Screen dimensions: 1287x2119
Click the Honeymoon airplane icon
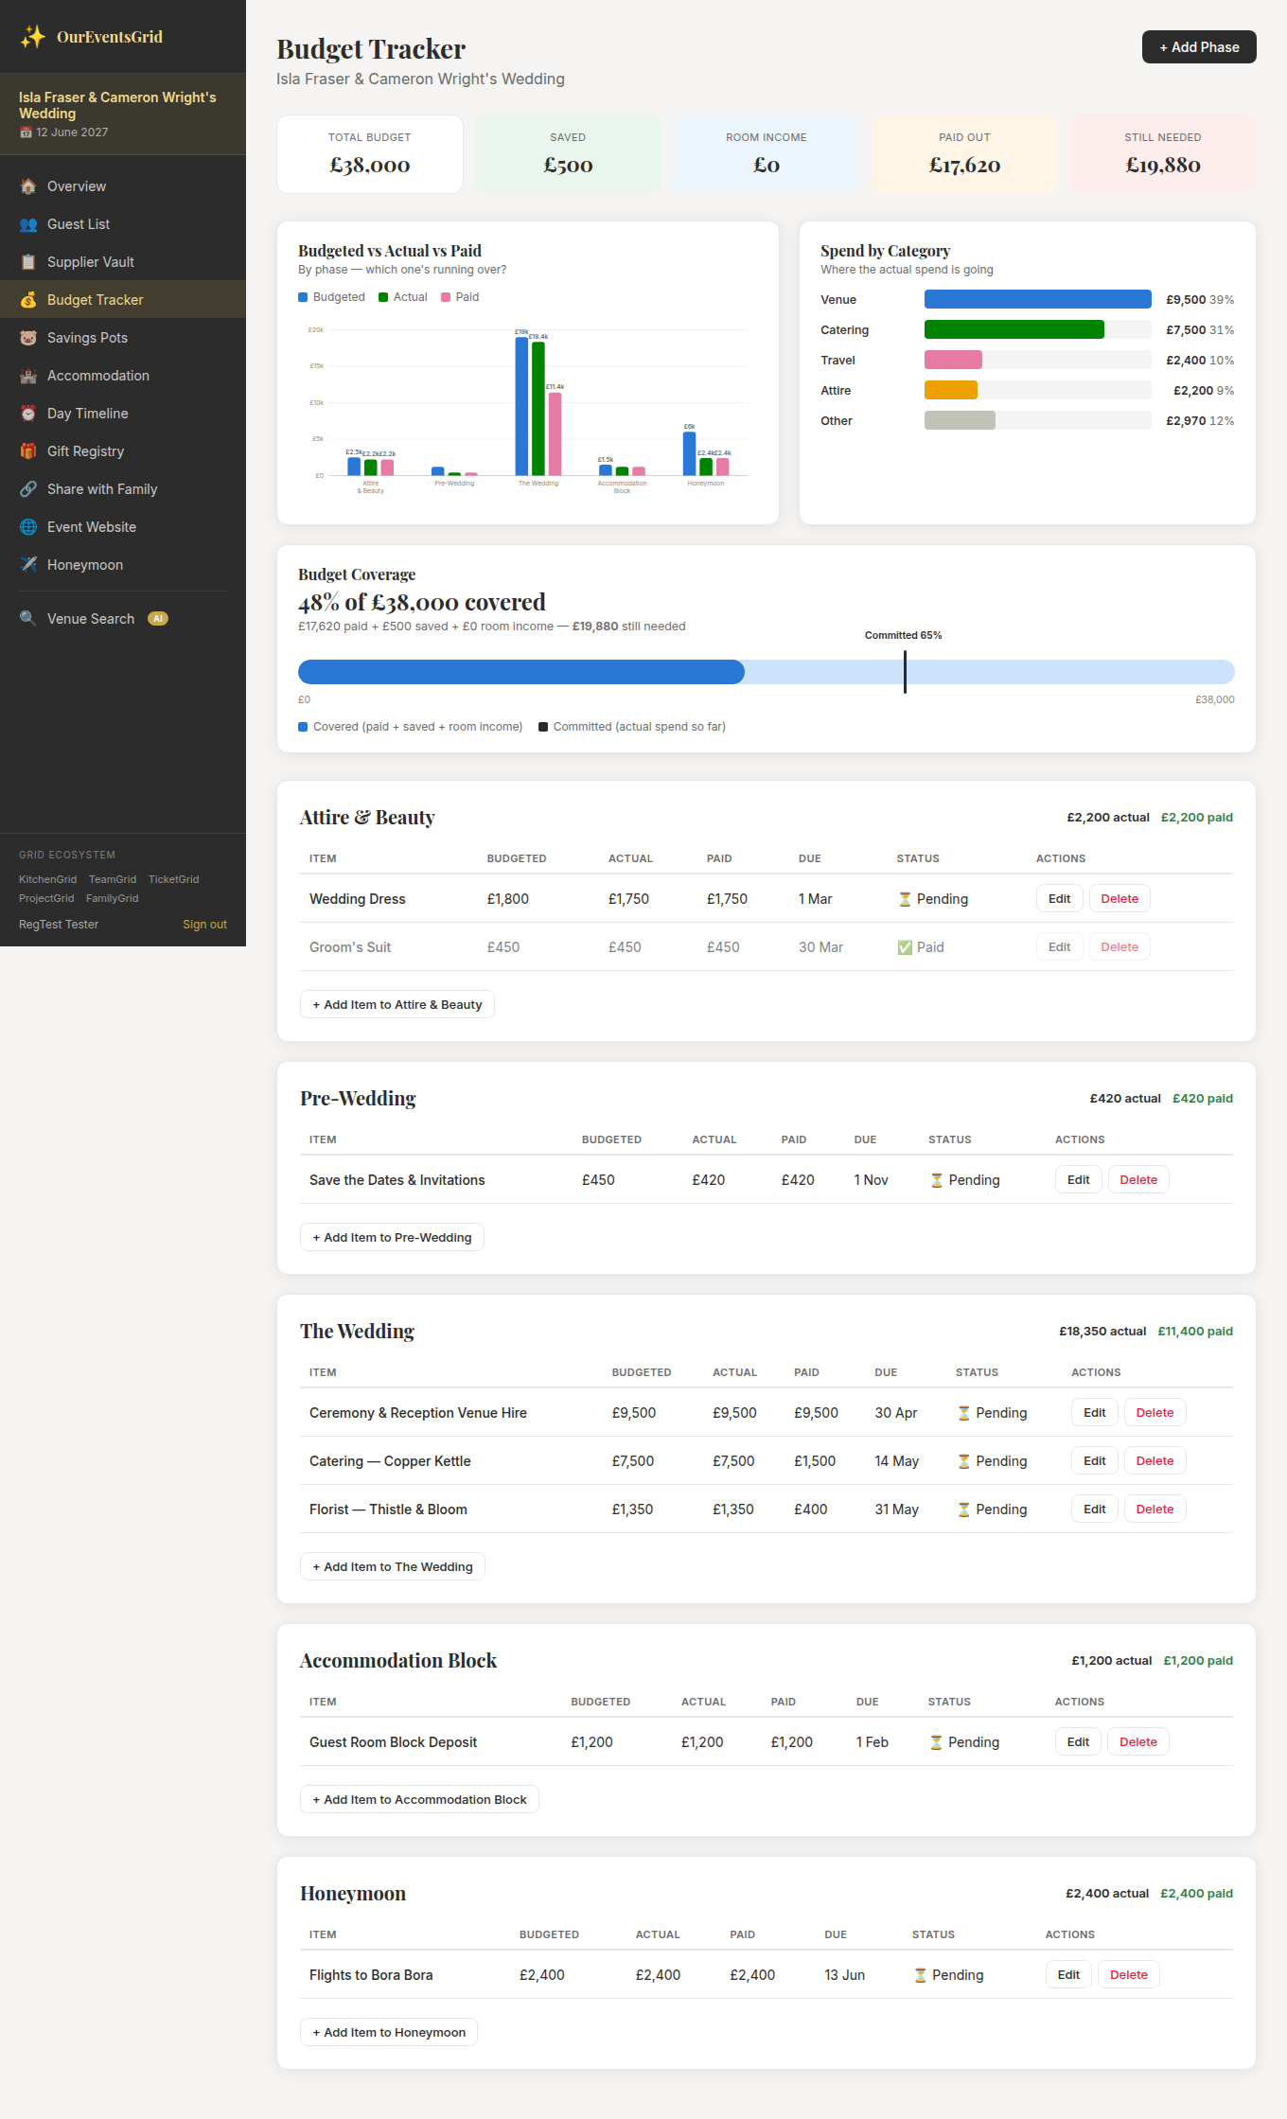28,565
